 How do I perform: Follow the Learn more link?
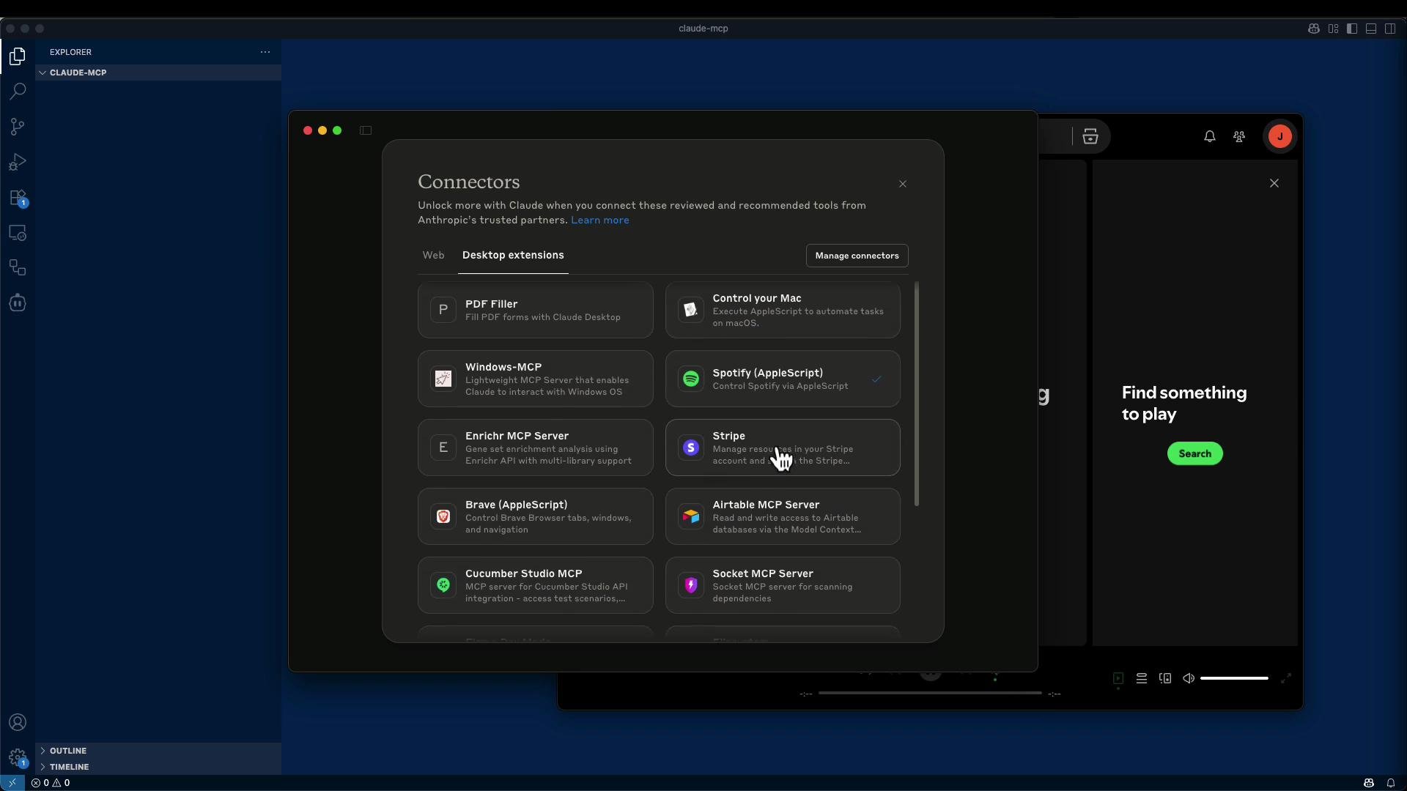(x=599, y=220)
